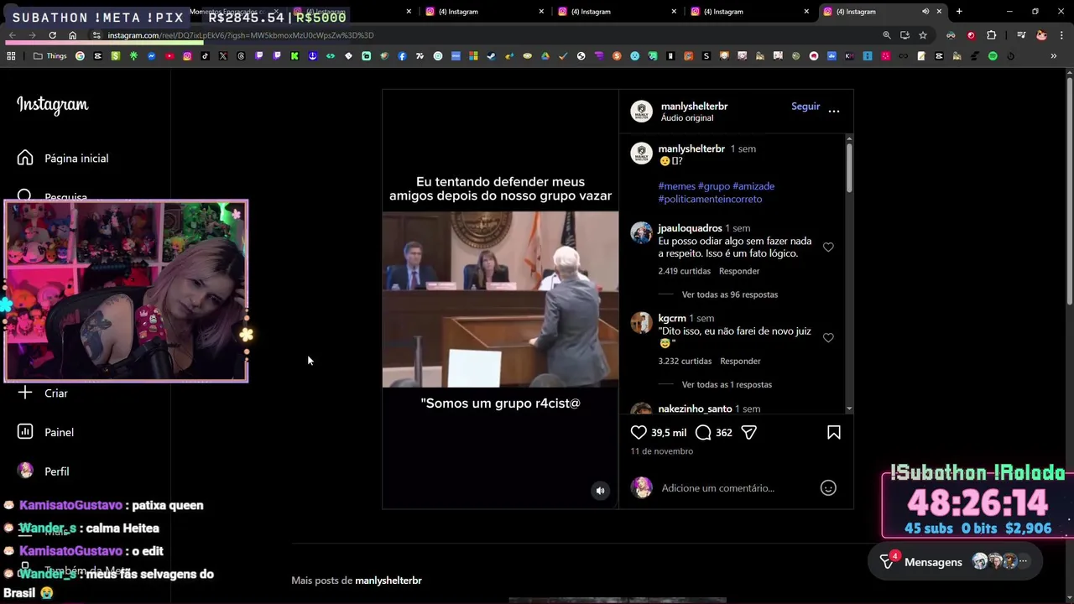Image resolution: width=1074 pixels, height=604 pixels.
Task: Open the three-dot more options menu
Action: click(834, 111)
